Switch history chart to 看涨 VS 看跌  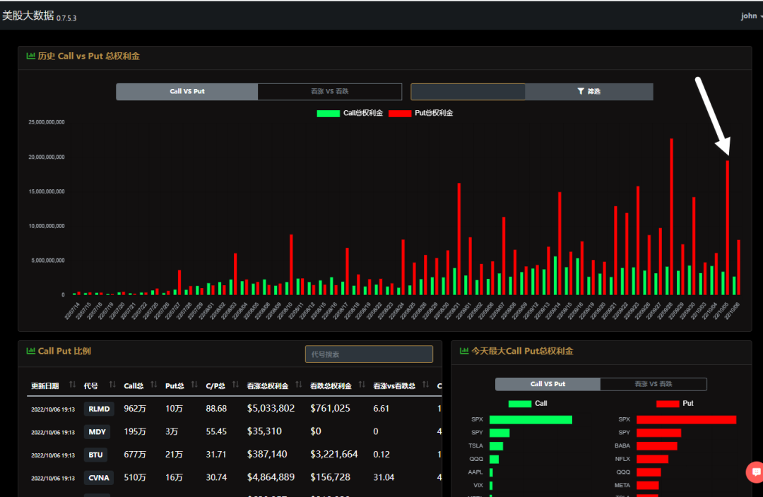(330, 92)
